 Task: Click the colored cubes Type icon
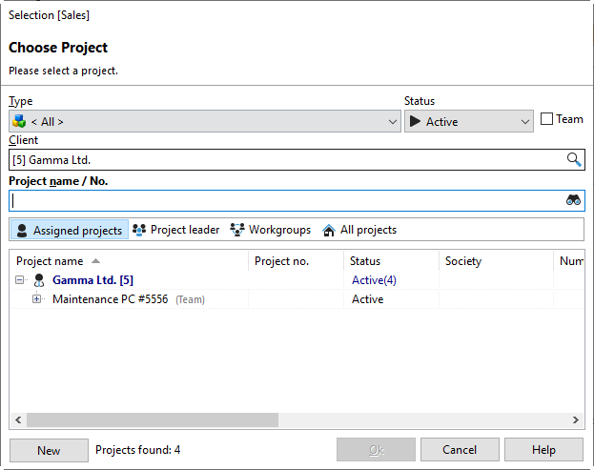19,121
